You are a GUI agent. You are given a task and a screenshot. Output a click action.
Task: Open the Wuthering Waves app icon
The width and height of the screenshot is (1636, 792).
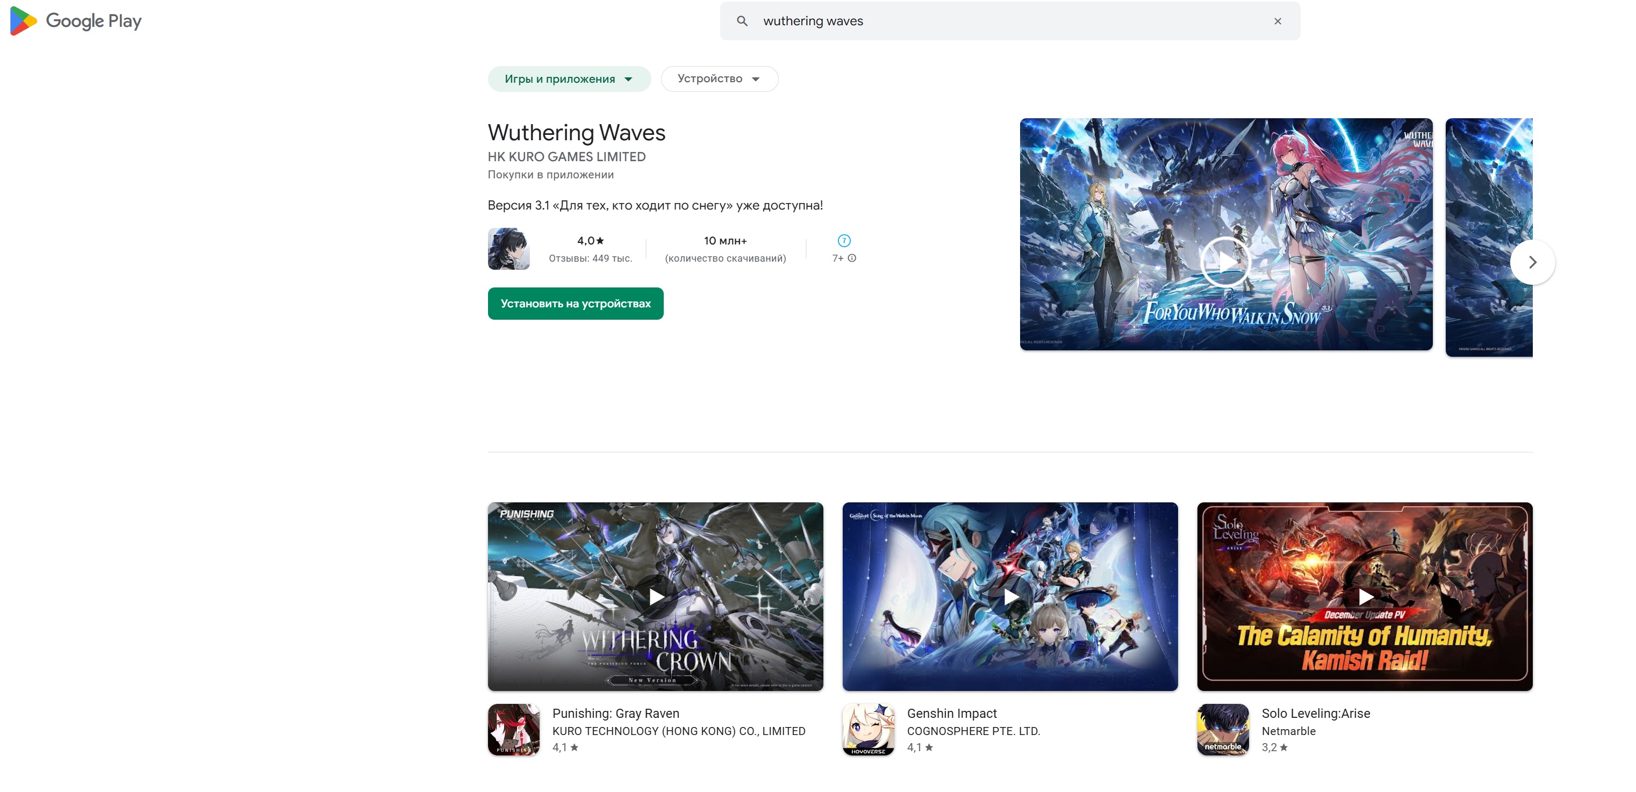(508, 249)
